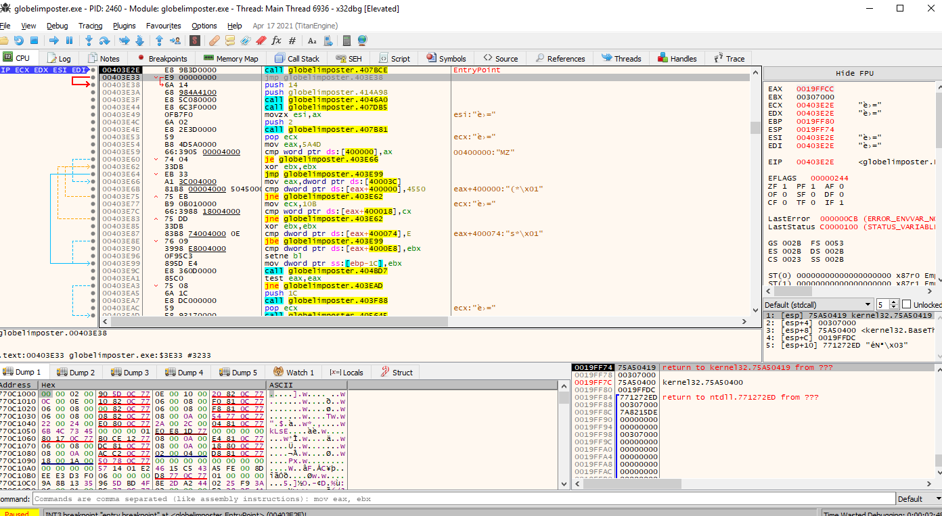Pause execution with the pause icon
This screenshot has width=942, height=516.
[x=69, y=41]
